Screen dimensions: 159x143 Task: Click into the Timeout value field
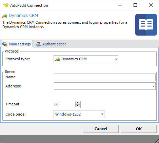click(64, 104)
